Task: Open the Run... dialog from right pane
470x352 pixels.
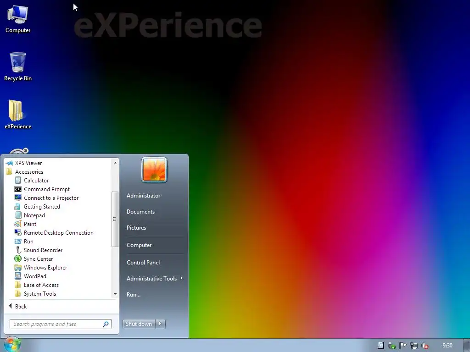Action: coord(134,295)
